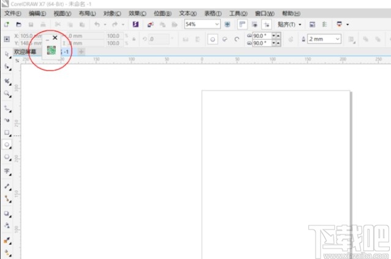Select the Freehand curve tool
The image size is (391, 259).
click(x=7, y=108)
